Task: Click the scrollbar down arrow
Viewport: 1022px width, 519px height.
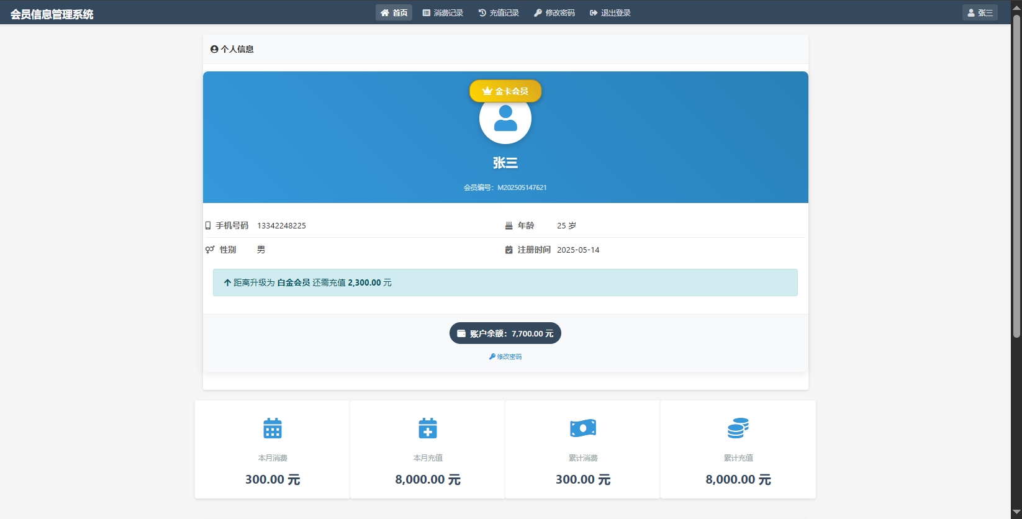Action: pos(1016,512)
